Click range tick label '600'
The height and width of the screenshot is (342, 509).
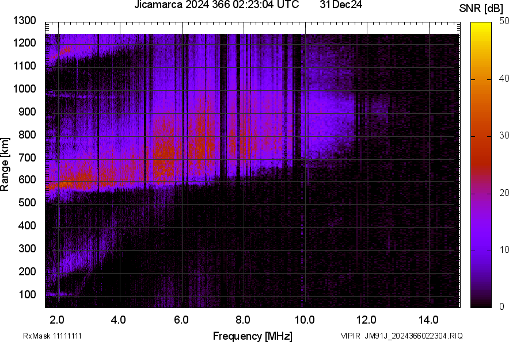(27, 179)
